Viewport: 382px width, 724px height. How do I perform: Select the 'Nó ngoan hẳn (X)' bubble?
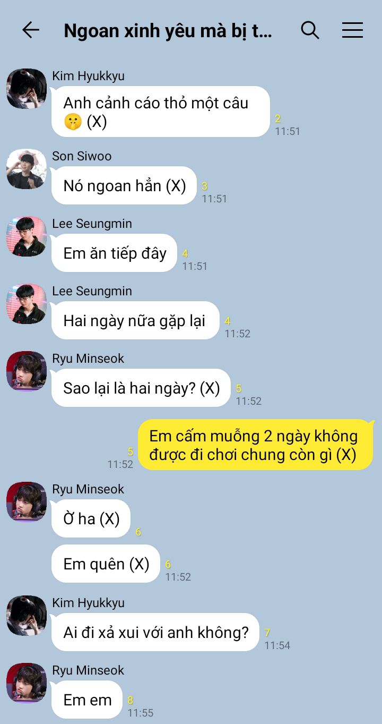124,185
